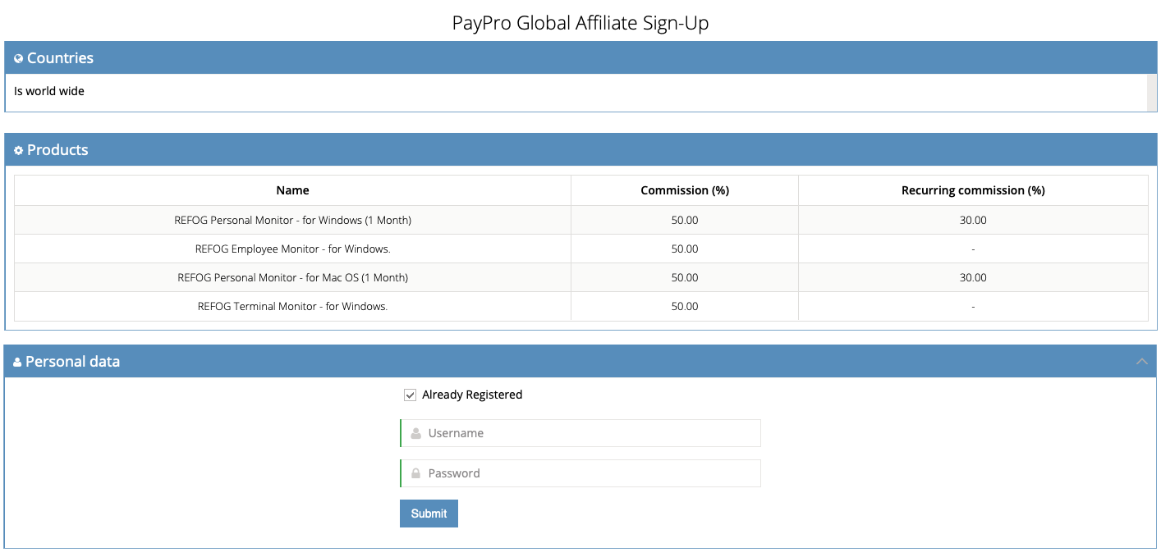
Task: Select the Products panel header
Action: point(580,150)
